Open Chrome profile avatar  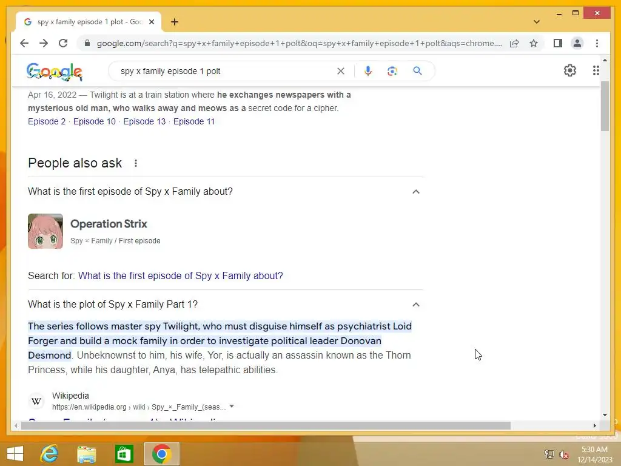point(577,43)
